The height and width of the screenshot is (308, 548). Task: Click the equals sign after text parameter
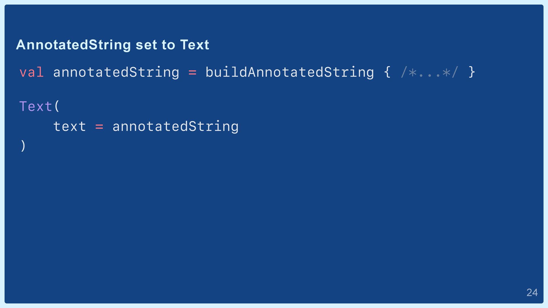[x=99, y=127]
